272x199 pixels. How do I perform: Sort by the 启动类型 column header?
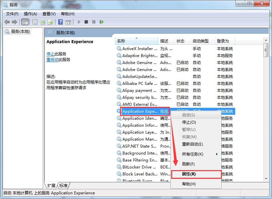200,41
